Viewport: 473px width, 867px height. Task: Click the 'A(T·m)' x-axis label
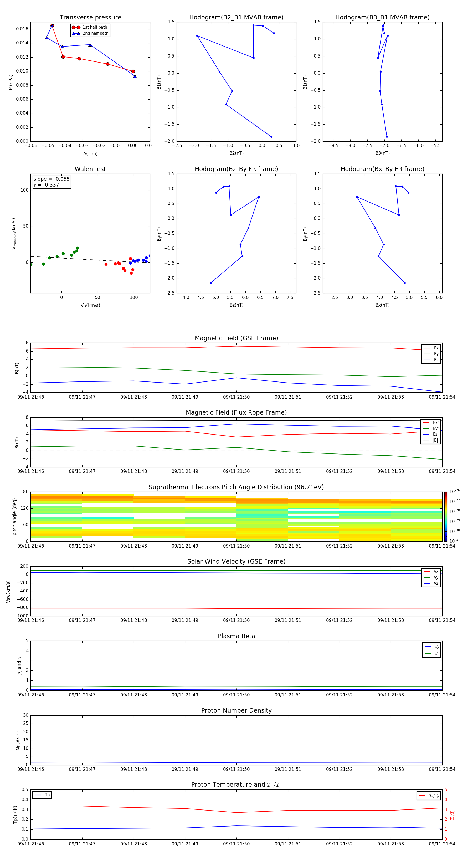[x=90, y=154]
